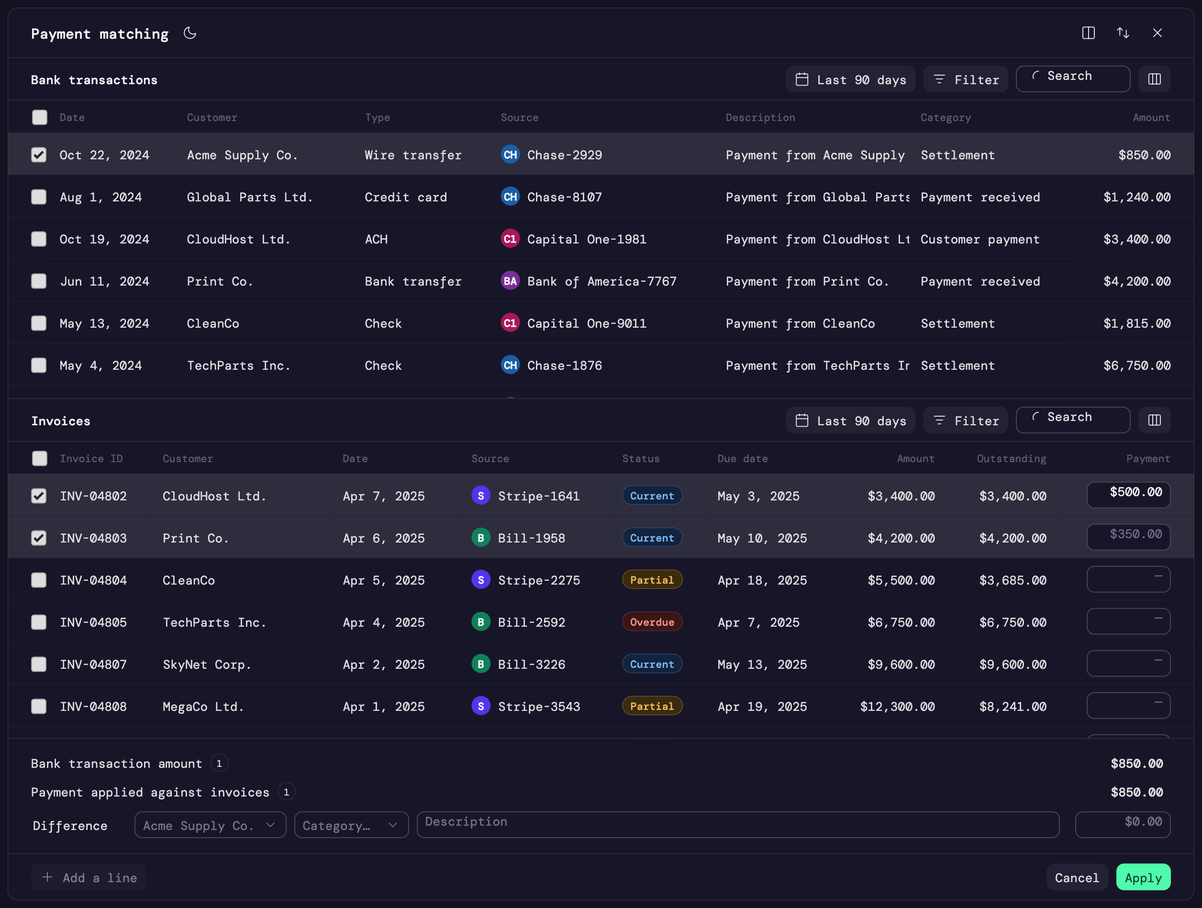
Task: Click the split panel layout icon
Action: coord(1089,33)
